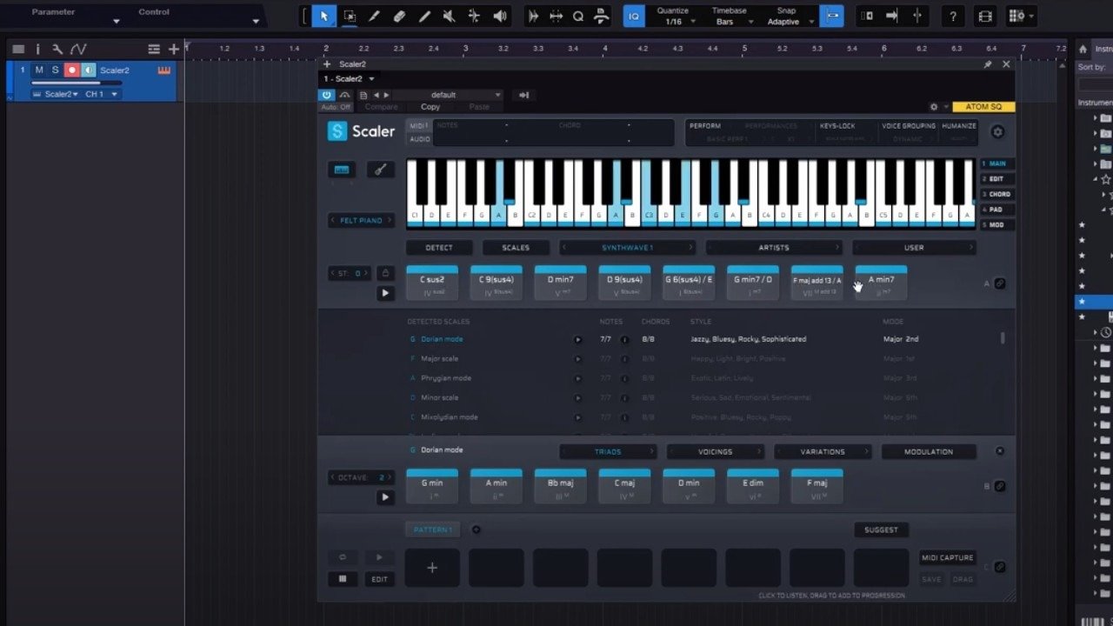This screenshot has height=626, width=1113.
Task: Click the A min7 chord pad
Action: (881, 283)
